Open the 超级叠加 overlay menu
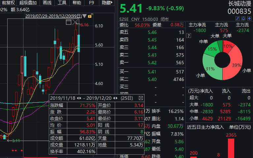The image size is (253, 158). (28, 3)
